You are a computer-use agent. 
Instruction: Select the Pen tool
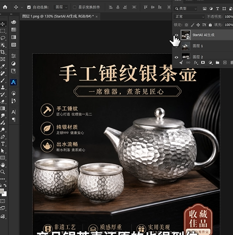click(3, 137)
